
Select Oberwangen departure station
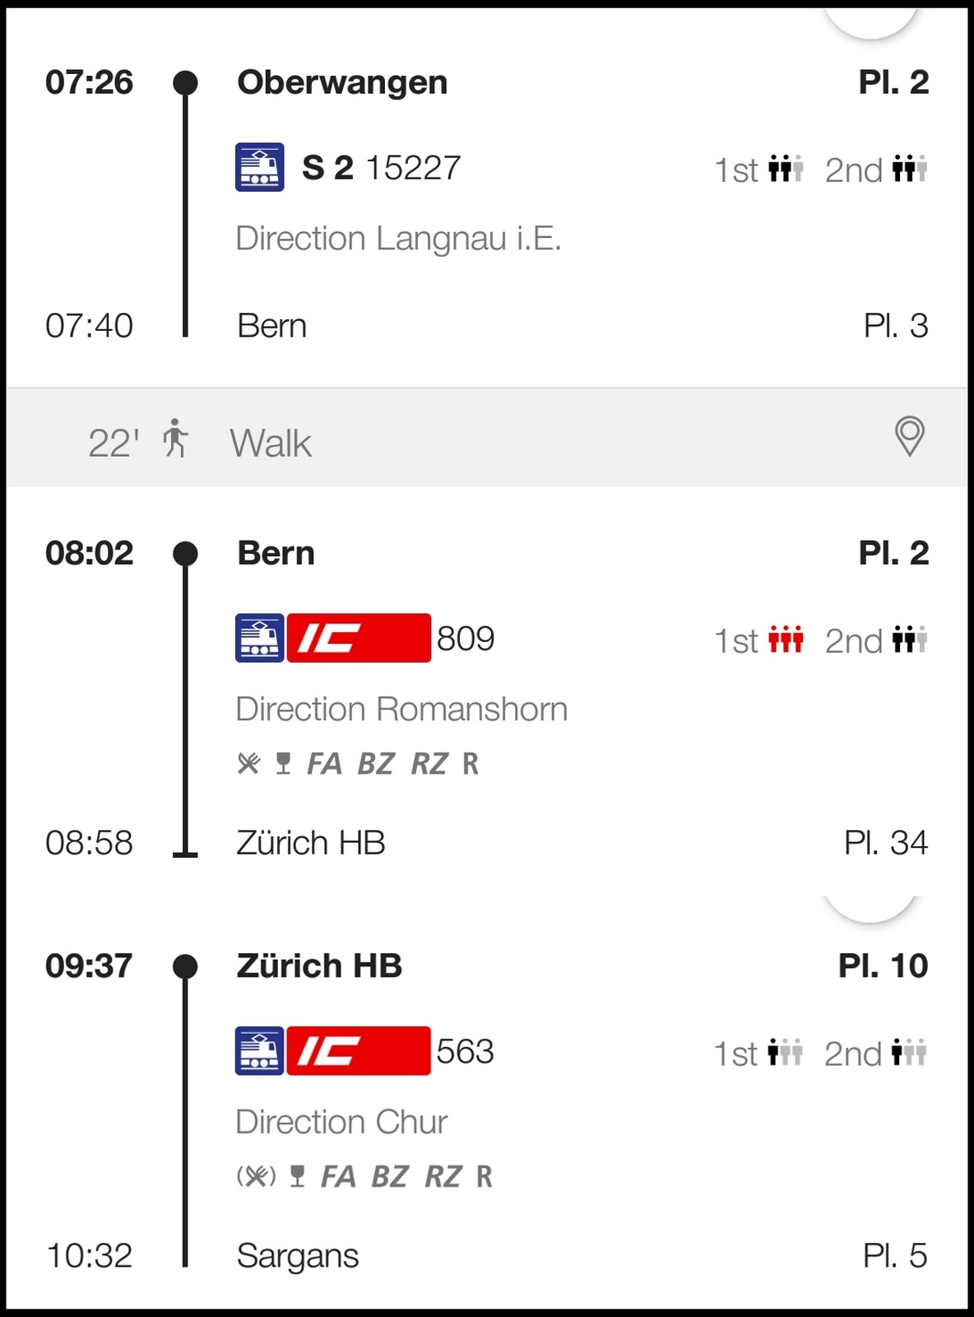(342, 82)
